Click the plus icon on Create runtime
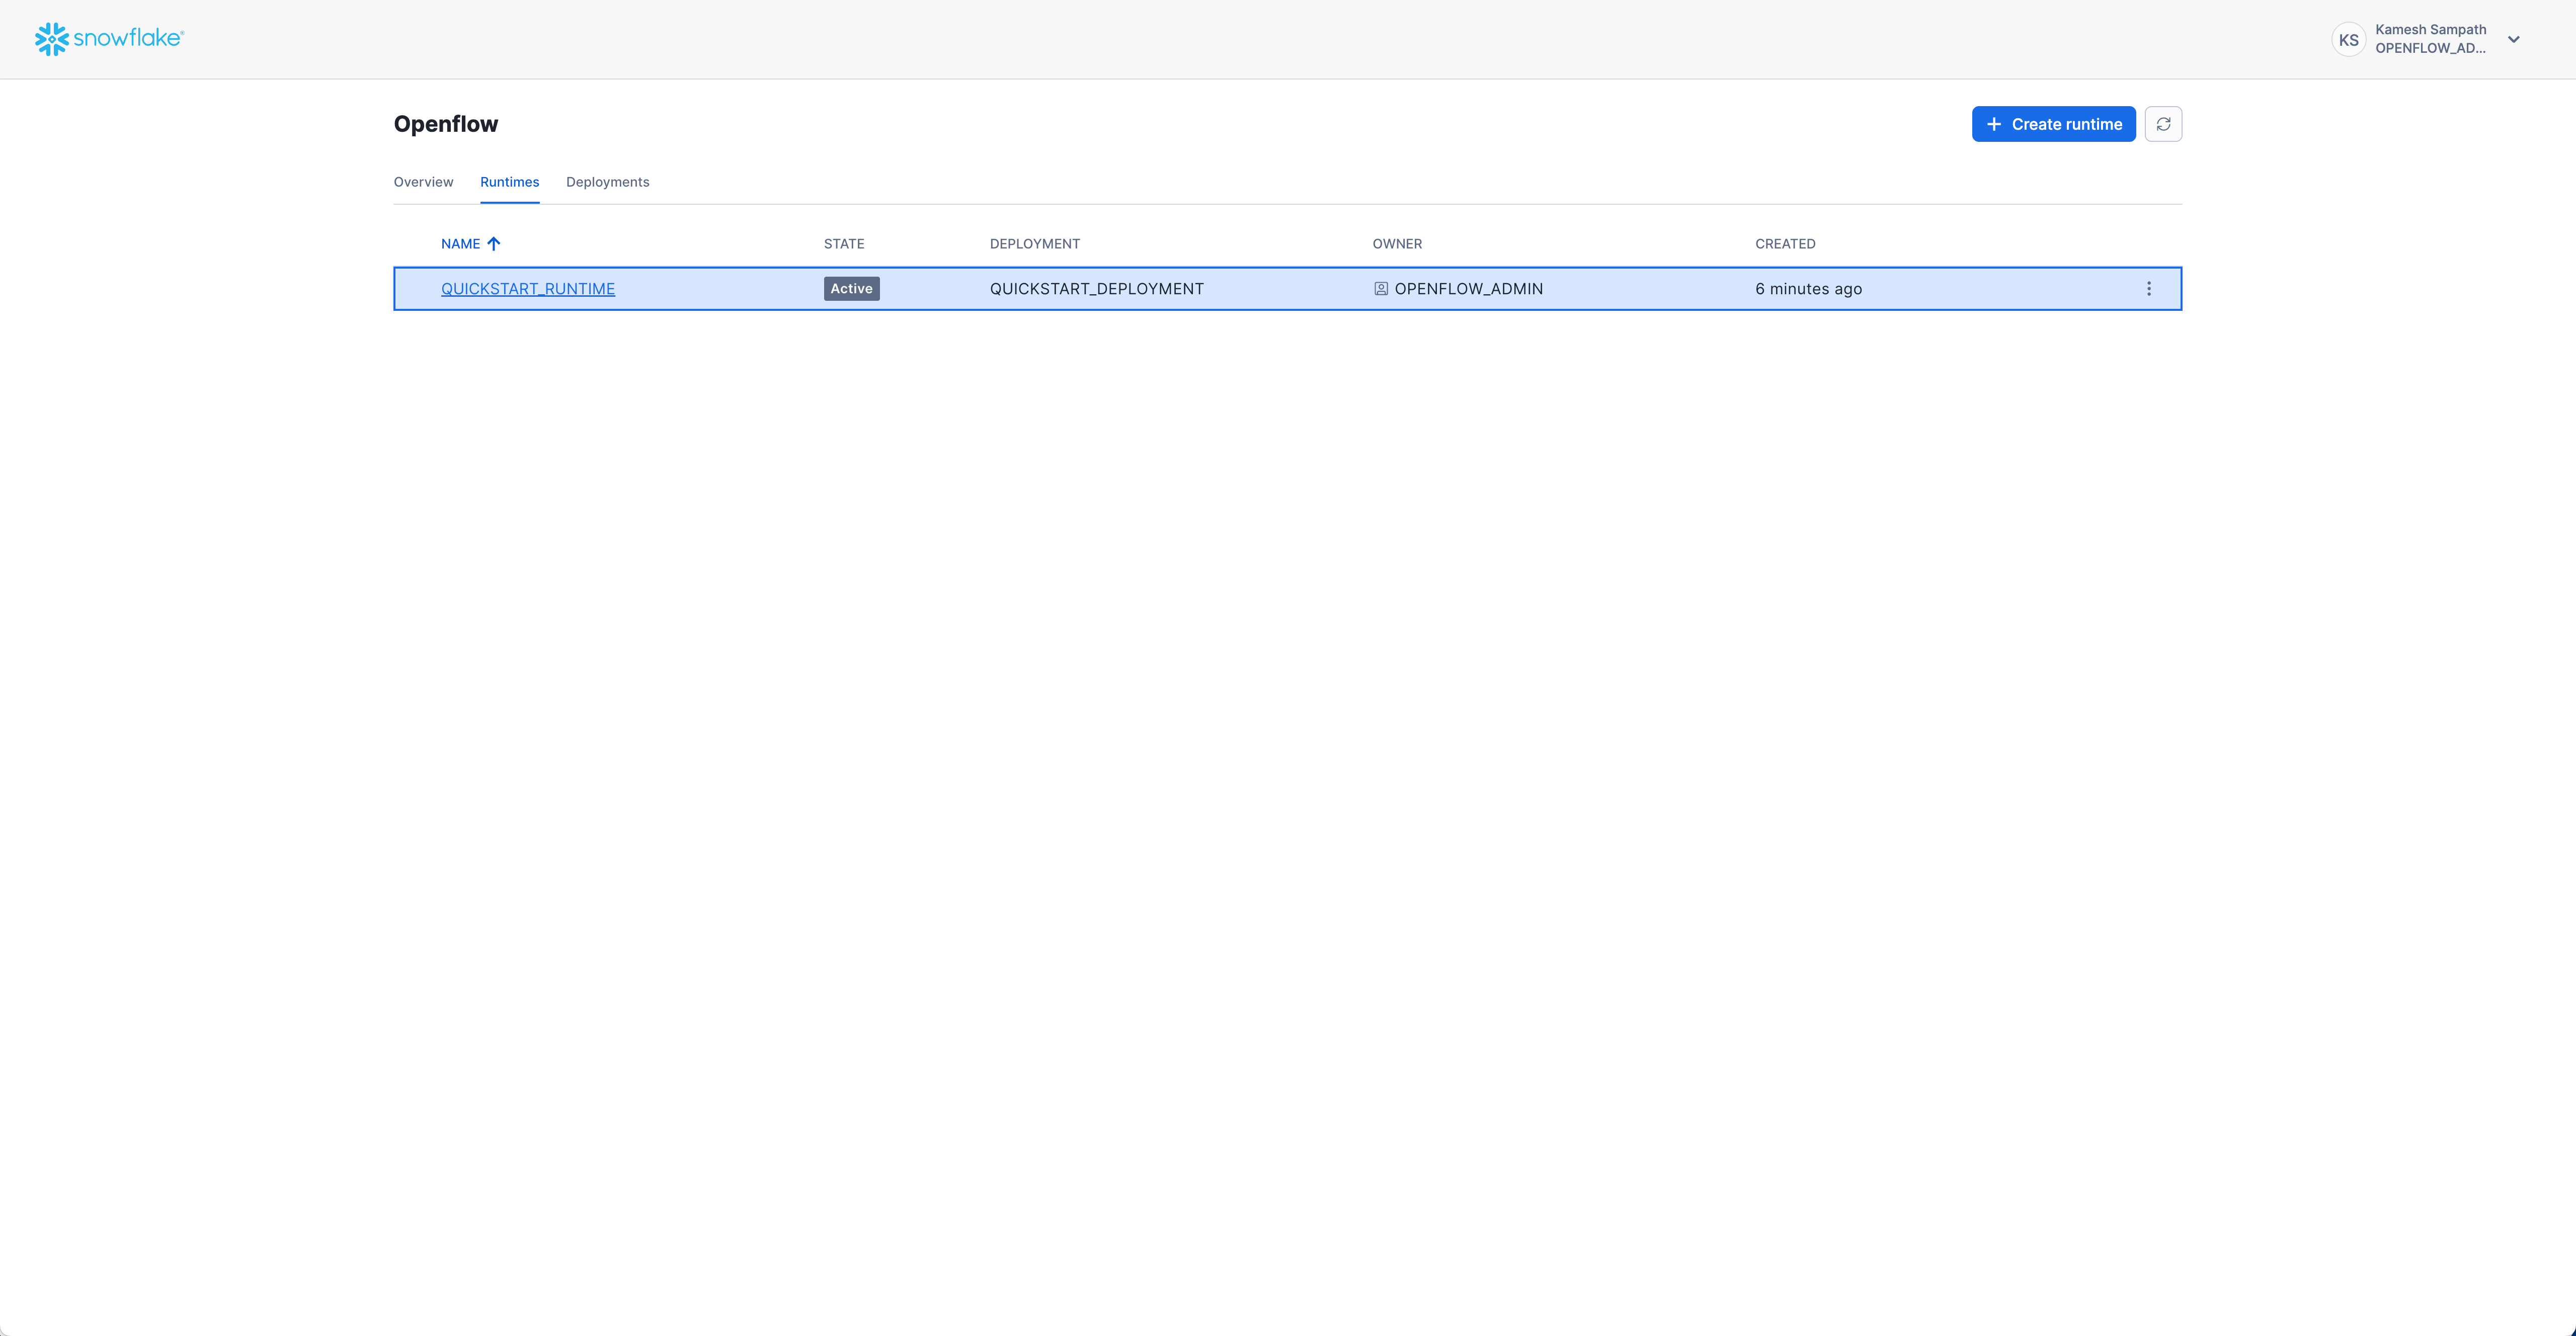Screen dimensions: 2576x1336 pyautogui.click(x=1994, y=123)
